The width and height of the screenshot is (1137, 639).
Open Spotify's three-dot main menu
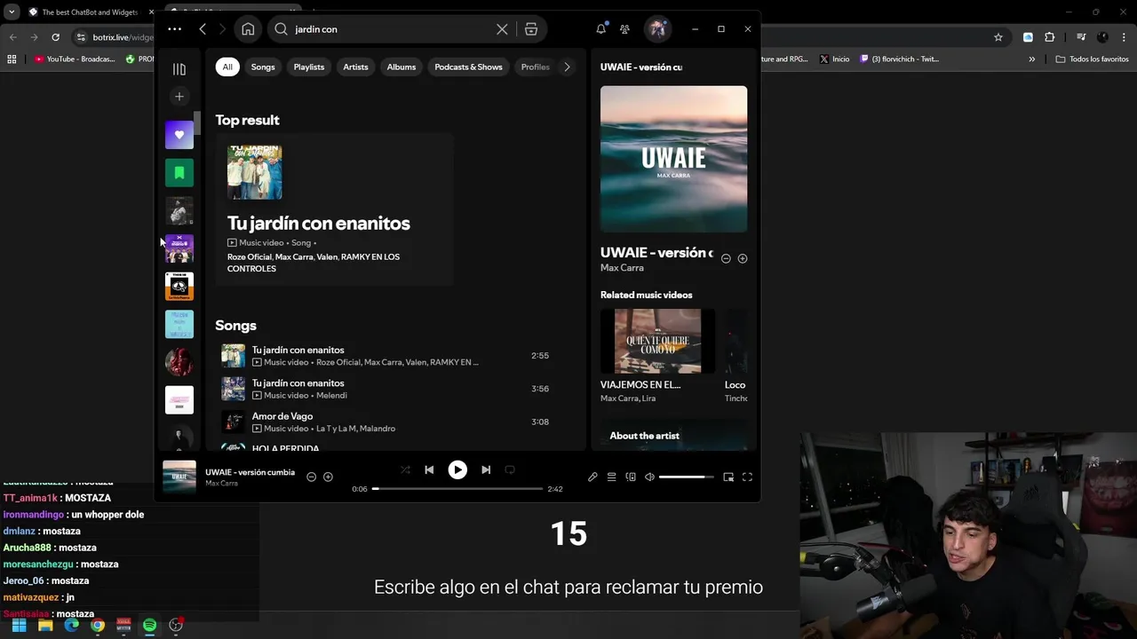(174, 29)
